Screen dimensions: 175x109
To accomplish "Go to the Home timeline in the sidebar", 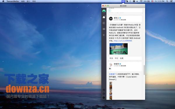I will (104, 17).
